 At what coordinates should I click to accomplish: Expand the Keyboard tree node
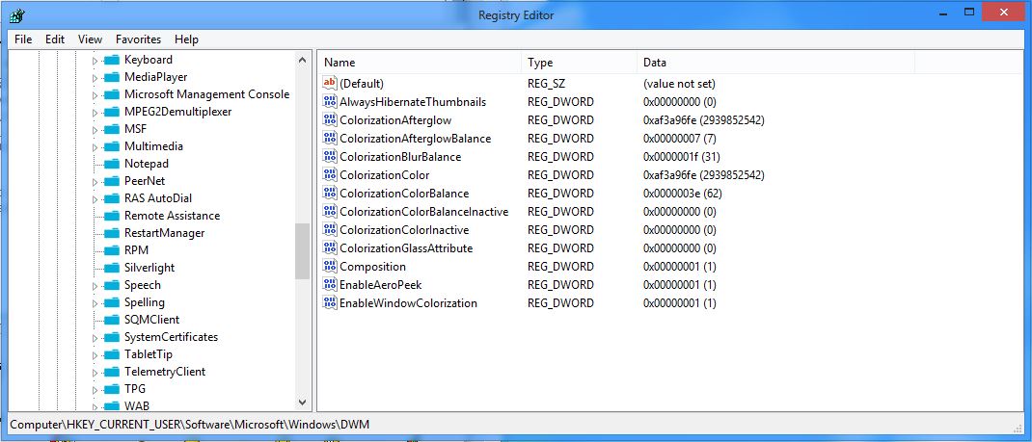pos(95,61)
